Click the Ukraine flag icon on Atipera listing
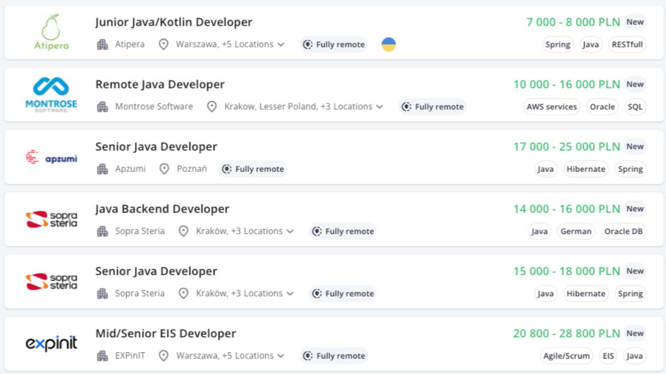Screen dimensions: 666x374 [x=388, y=45]
